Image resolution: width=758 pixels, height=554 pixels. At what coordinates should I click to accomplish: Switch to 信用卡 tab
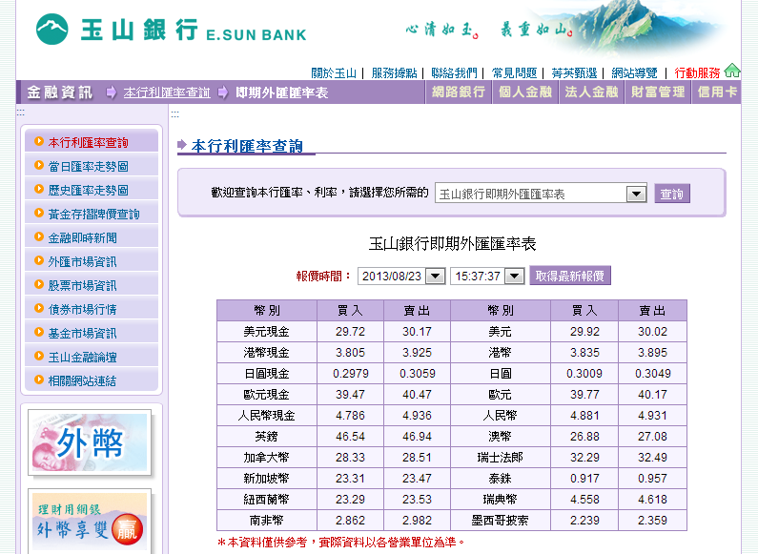[717, 92]
